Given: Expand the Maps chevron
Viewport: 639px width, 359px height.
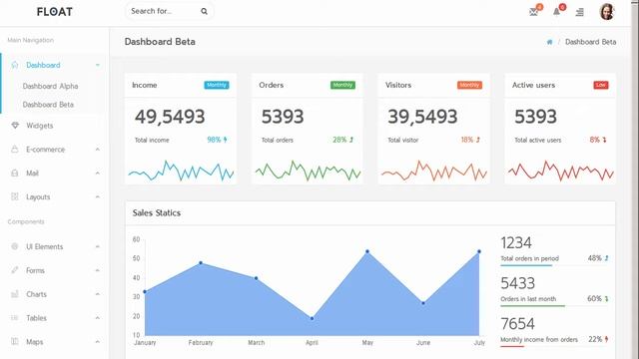Looking at the screenshot, I should pyautogui.click(x=98, y=341).
